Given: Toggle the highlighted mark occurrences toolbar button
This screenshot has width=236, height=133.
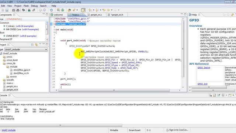Looking at the screenshot, I should click(x=83, y=10).
